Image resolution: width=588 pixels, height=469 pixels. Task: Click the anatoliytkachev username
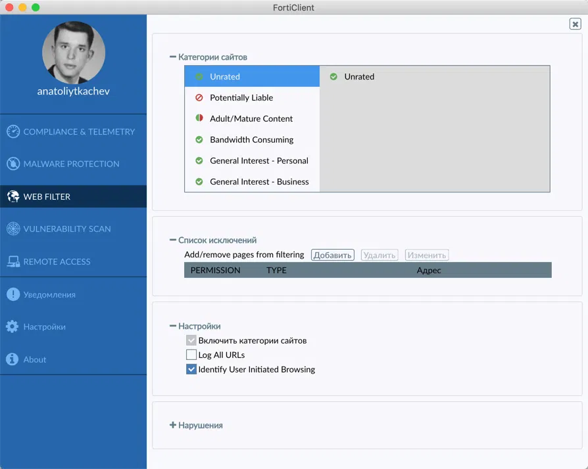click(x=73, y=91)
